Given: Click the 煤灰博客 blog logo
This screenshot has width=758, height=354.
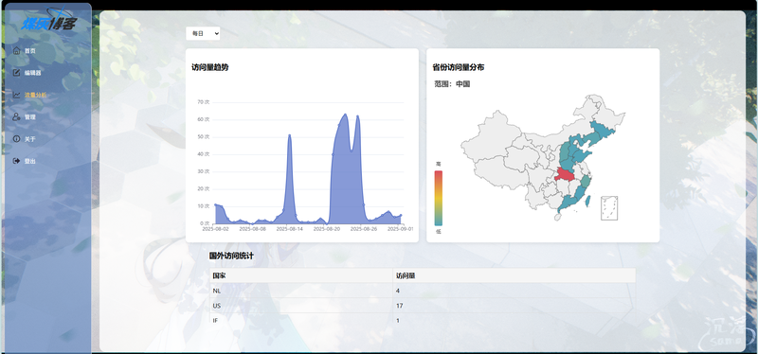Looking at the screenshot, I should 48,20.
